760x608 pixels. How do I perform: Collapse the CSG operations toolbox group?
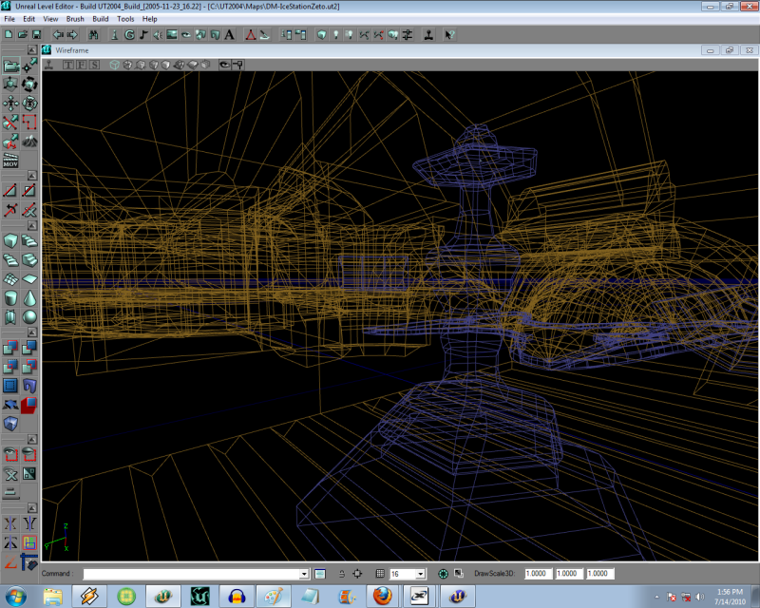(x=32, y=332)
